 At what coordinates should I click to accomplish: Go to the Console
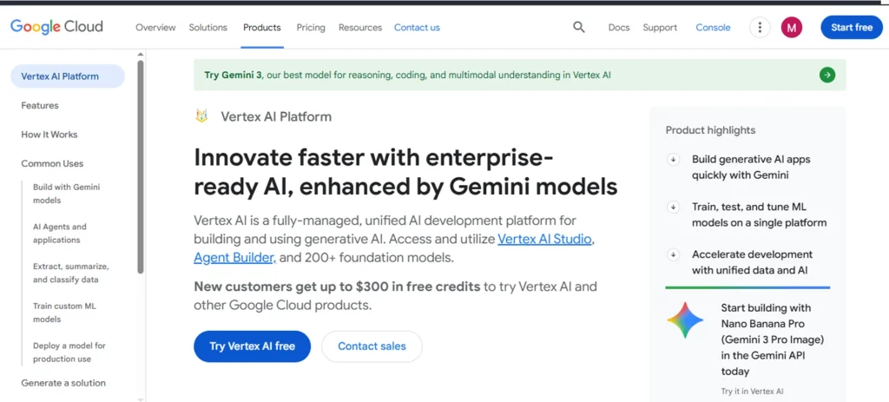[714, 27]
